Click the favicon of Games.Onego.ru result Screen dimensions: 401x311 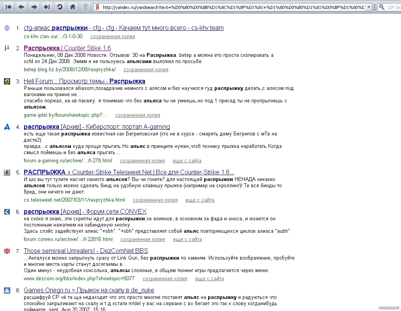pyautogui.click(x=7, y=290)
